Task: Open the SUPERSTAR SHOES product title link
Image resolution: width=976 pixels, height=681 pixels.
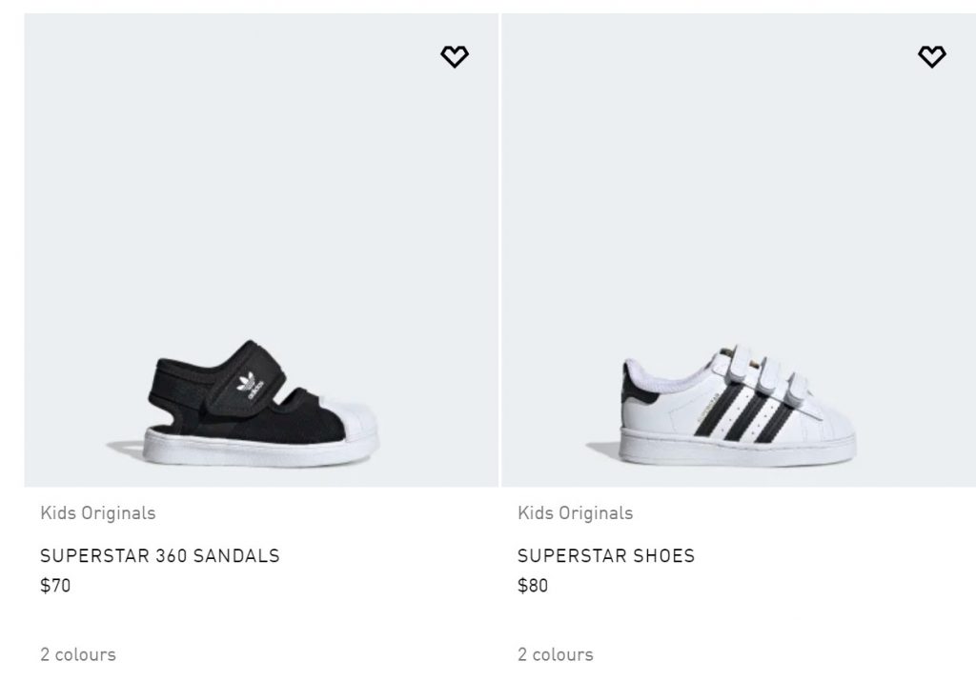Action: [606, 555]
